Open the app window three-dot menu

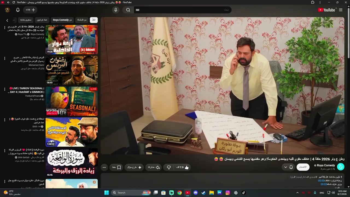point(320,2)
